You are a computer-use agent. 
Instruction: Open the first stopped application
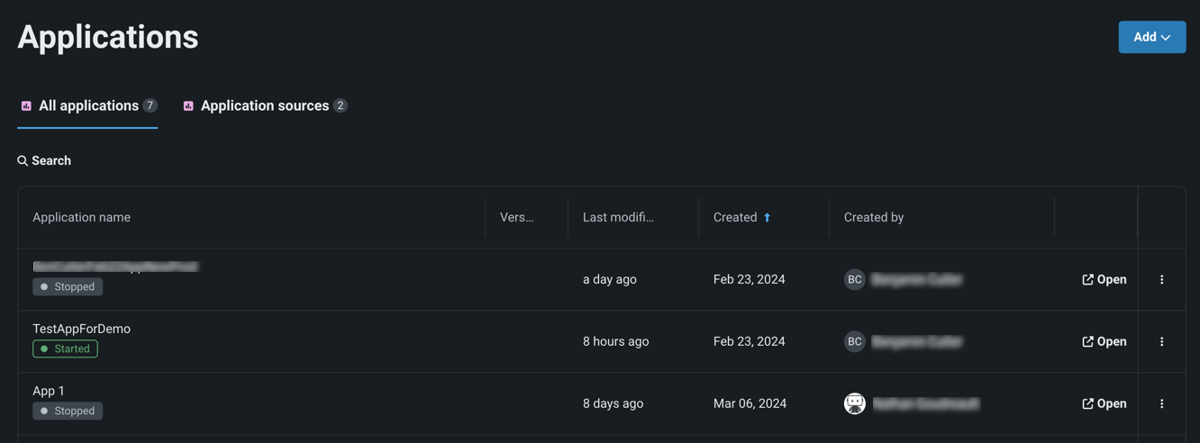(x=1104, y=280)
